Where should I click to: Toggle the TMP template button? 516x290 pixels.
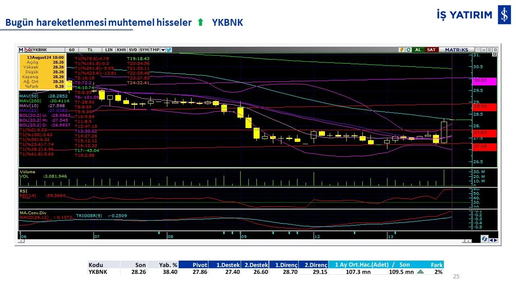point(155,50)
